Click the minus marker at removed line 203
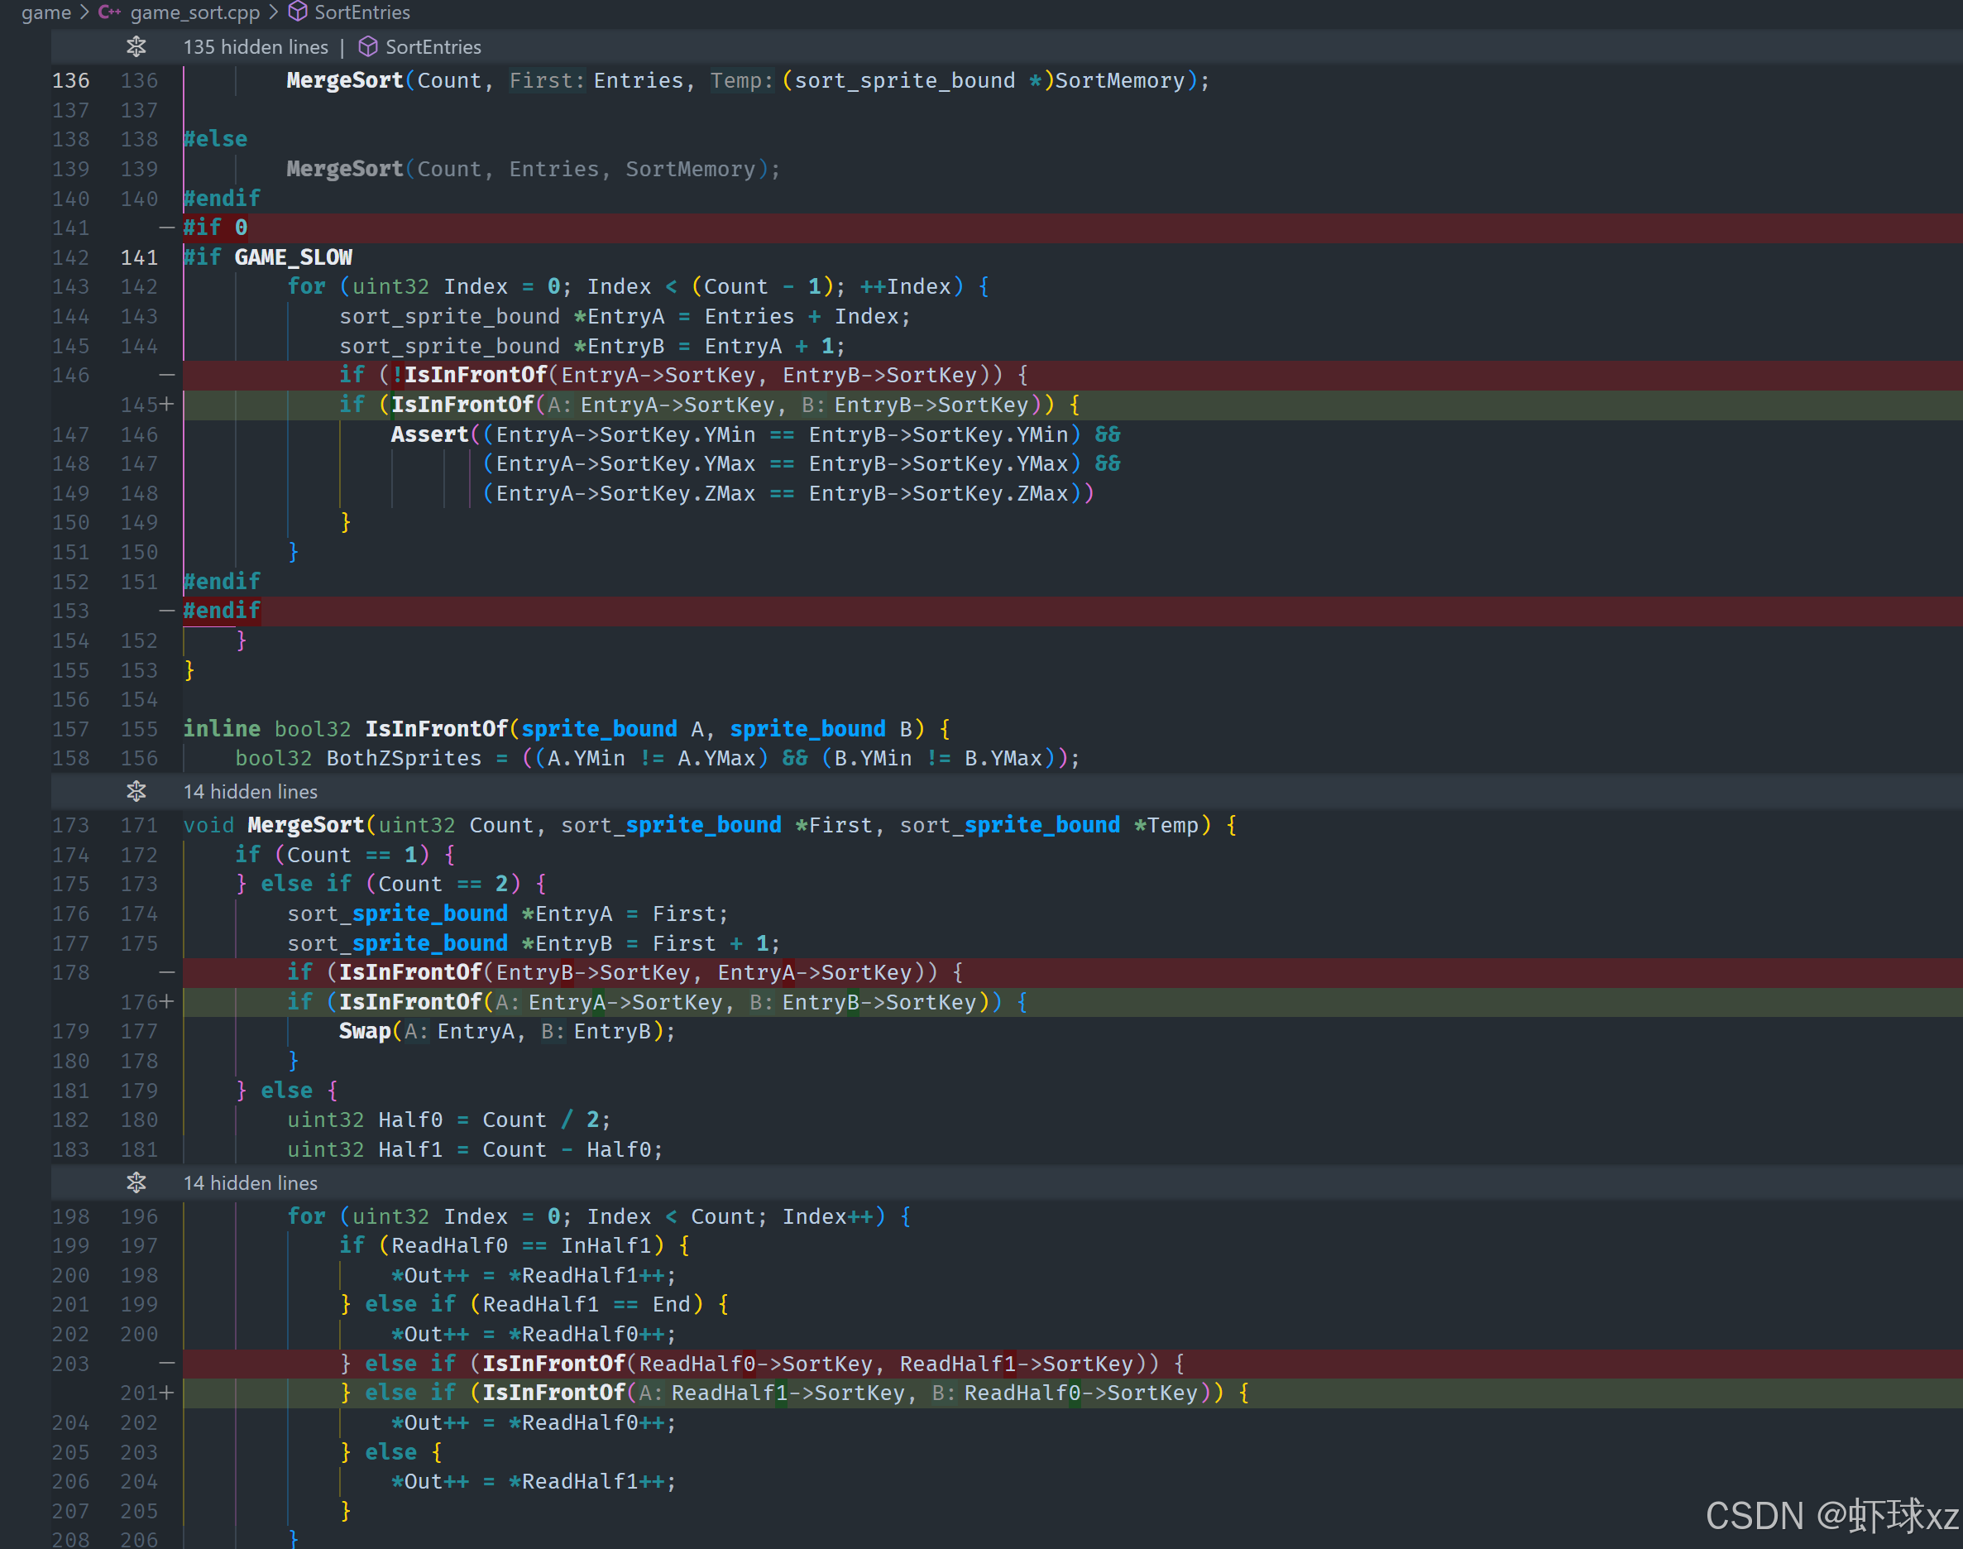 pos(167,1363)
